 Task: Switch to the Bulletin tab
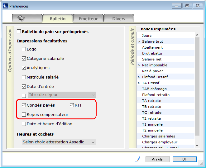click(58, 18)
